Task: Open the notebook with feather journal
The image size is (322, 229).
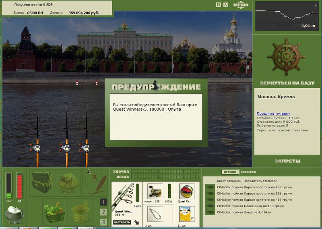Action: pyautogui.click(x=95, y=182)
